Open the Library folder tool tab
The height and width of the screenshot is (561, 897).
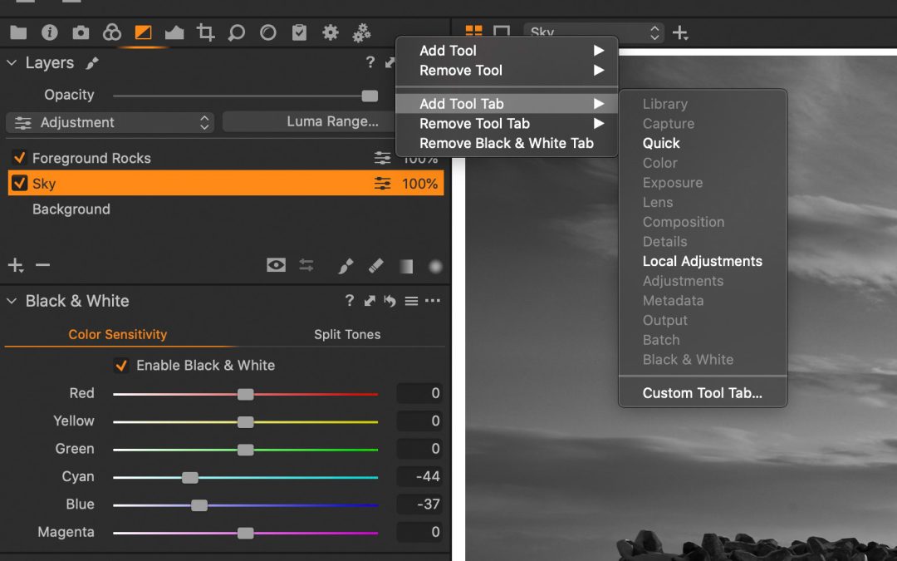click(x=18, y=32)
